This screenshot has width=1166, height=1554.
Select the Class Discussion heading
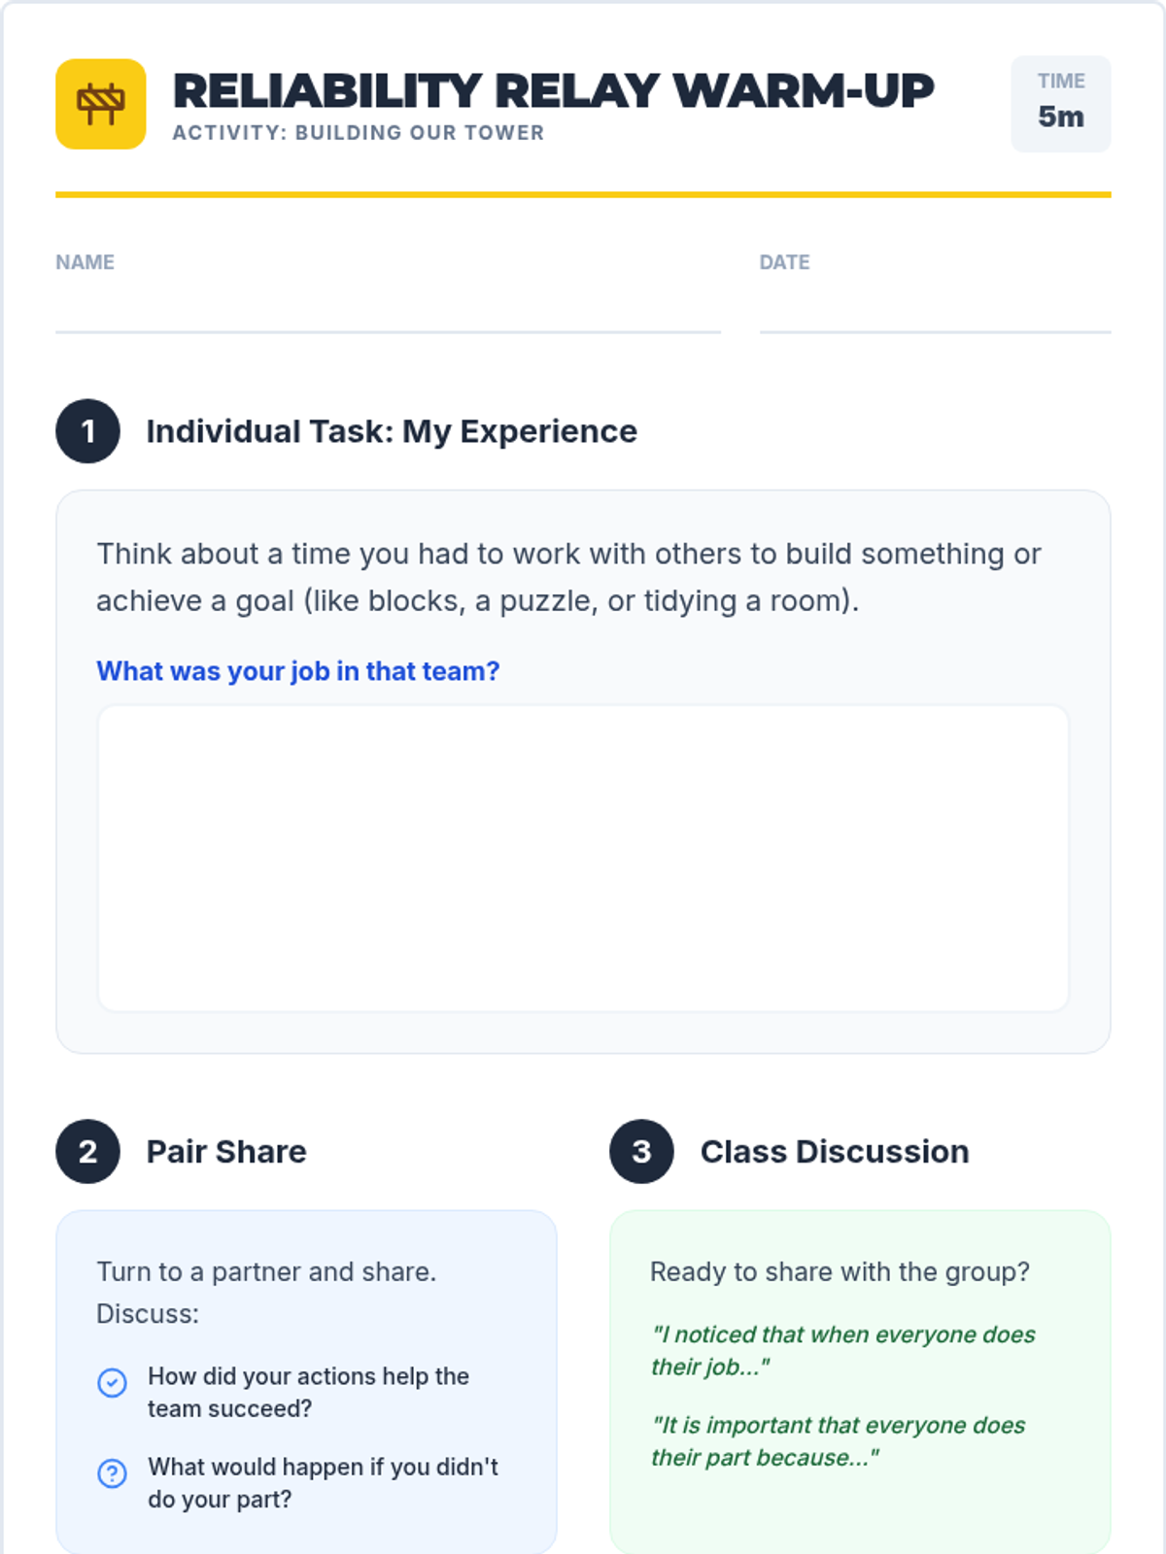pos(835,1152)
